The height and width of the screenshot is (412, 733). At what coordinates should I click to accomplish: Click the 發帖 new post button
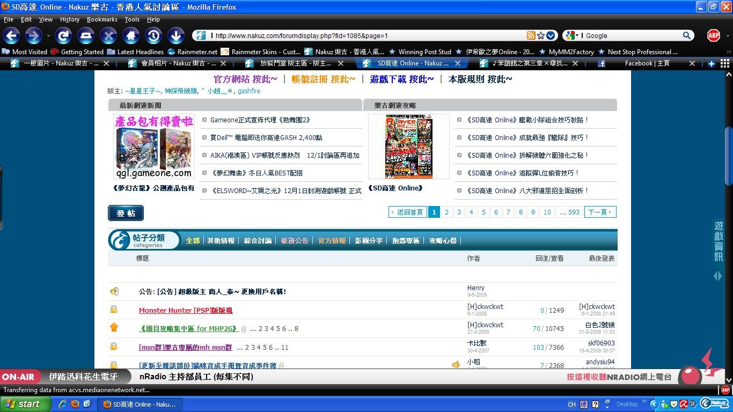[x=126, y=213]
